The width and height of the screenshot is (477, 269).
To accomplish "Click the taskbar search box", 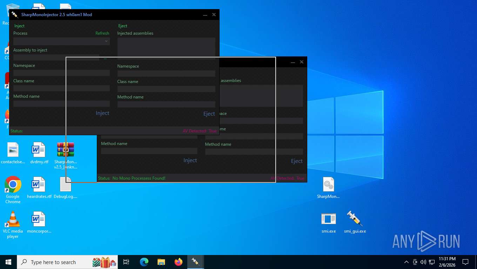I will pos(68,262).
